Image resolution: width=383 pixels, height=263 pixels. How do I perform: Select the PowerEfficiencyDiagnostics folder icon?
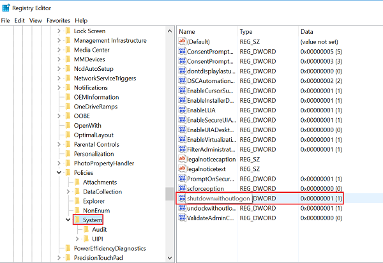click(x=68, y=248)
